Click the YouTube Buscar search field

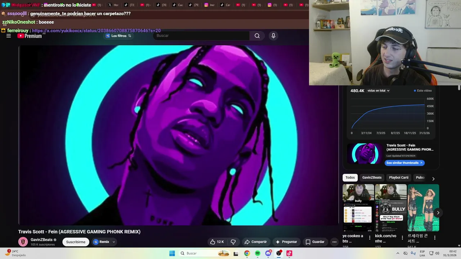(202, 36)
